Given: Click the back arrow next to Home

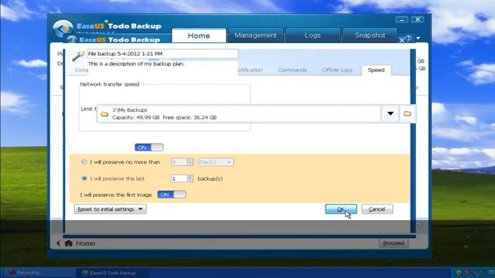Looking at the screenshot, I should coord(58,243).
